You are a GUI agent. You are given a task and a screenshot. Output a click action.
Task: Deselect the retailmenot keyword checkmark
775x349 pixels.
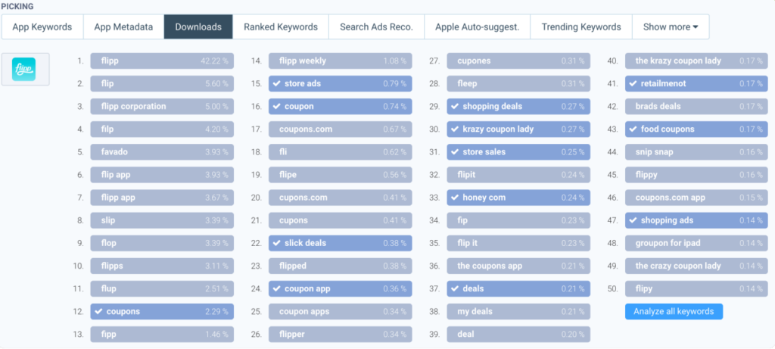[632, 83]
